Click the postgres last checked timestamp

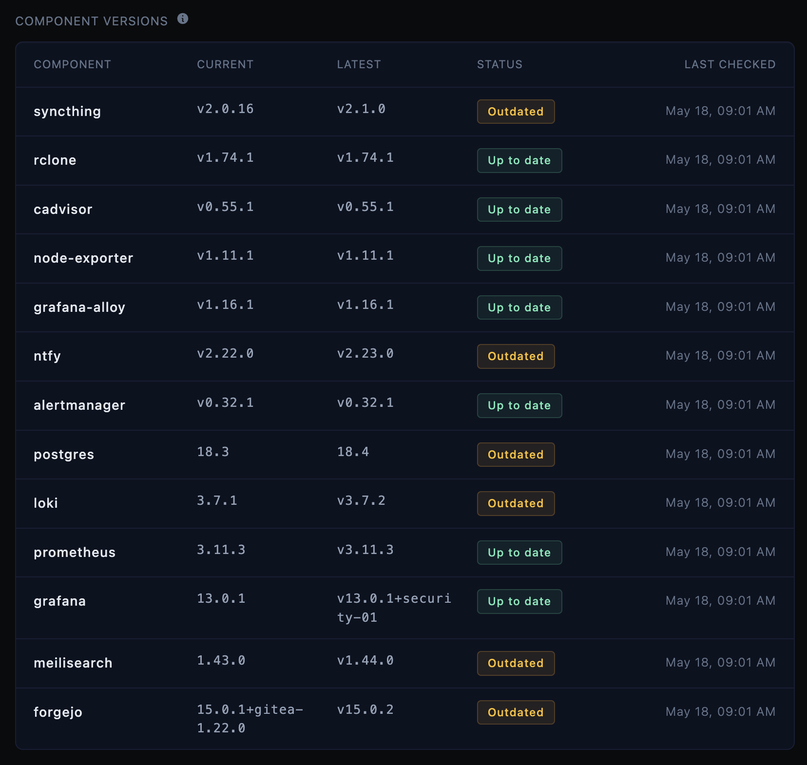click(720, 454)
